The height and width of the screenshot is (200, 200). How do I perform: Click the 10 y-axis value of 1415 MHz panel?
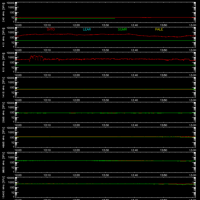tap(13, 92)
